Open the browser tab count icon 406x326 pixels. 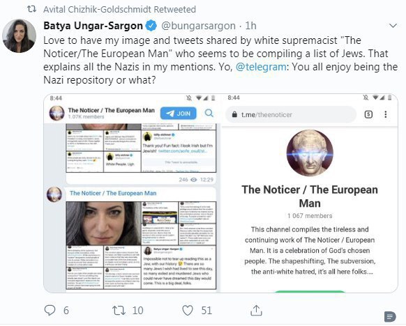[x=369, y=114]
